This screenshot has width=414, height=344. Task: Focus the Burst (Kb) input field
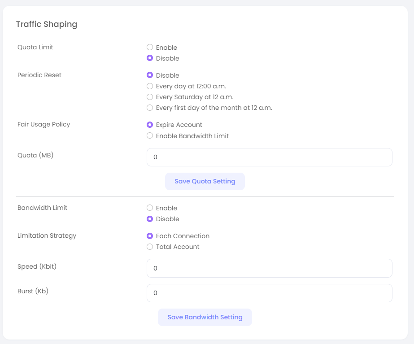[269, 293]
